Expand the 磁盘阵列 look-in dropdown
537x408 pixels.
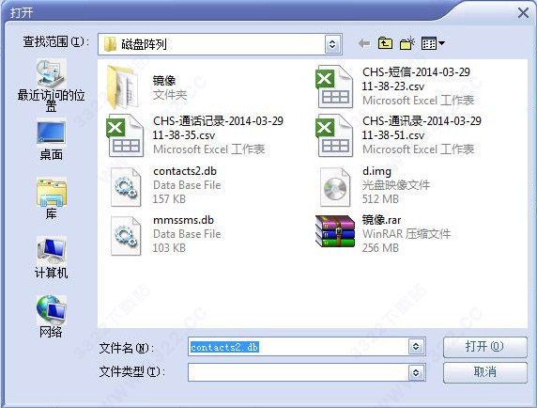tap(332, 44)
